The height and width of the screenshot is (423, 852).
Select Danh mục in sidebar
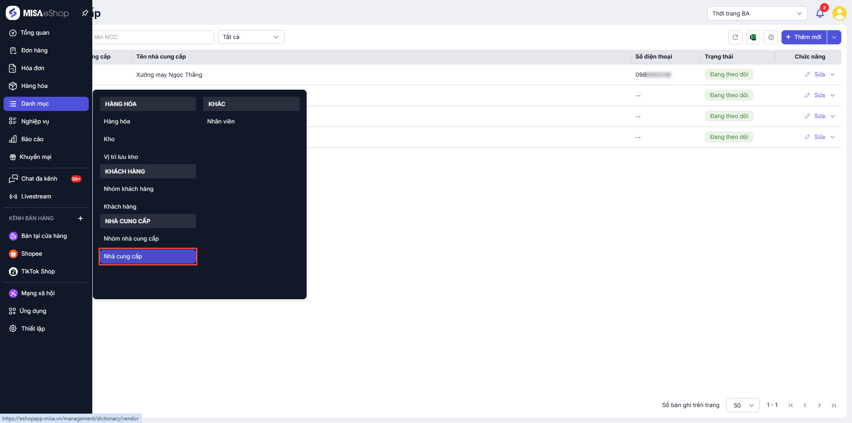pyautogui.click(x=46, y=104)
